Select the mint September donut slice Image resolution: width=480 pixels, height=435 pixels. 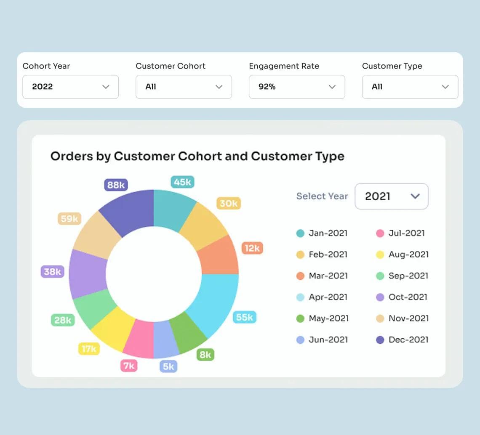(x=95, y=308)
